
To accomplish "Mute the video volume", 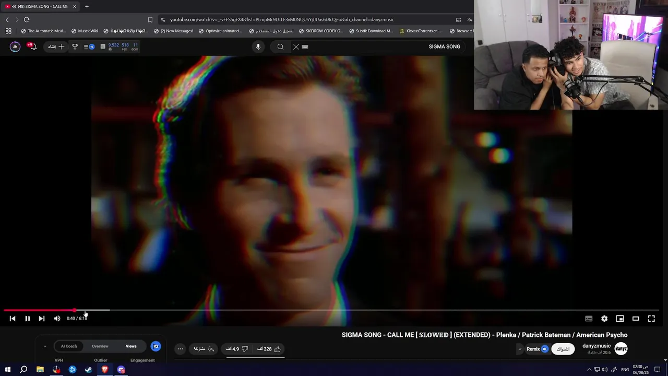I will [57, 319].
